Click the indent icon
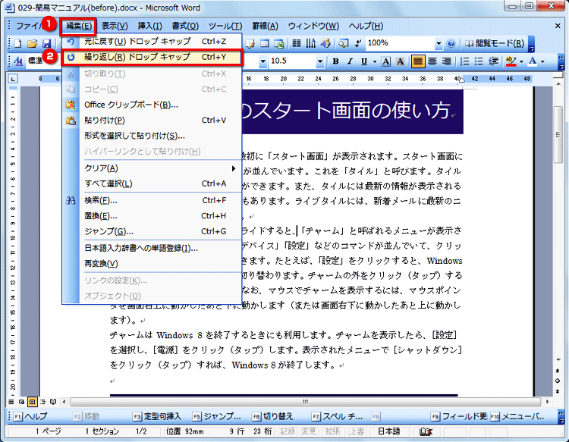Image resolution: width=569 pixels, height=442 pixels. pos(493,61)
